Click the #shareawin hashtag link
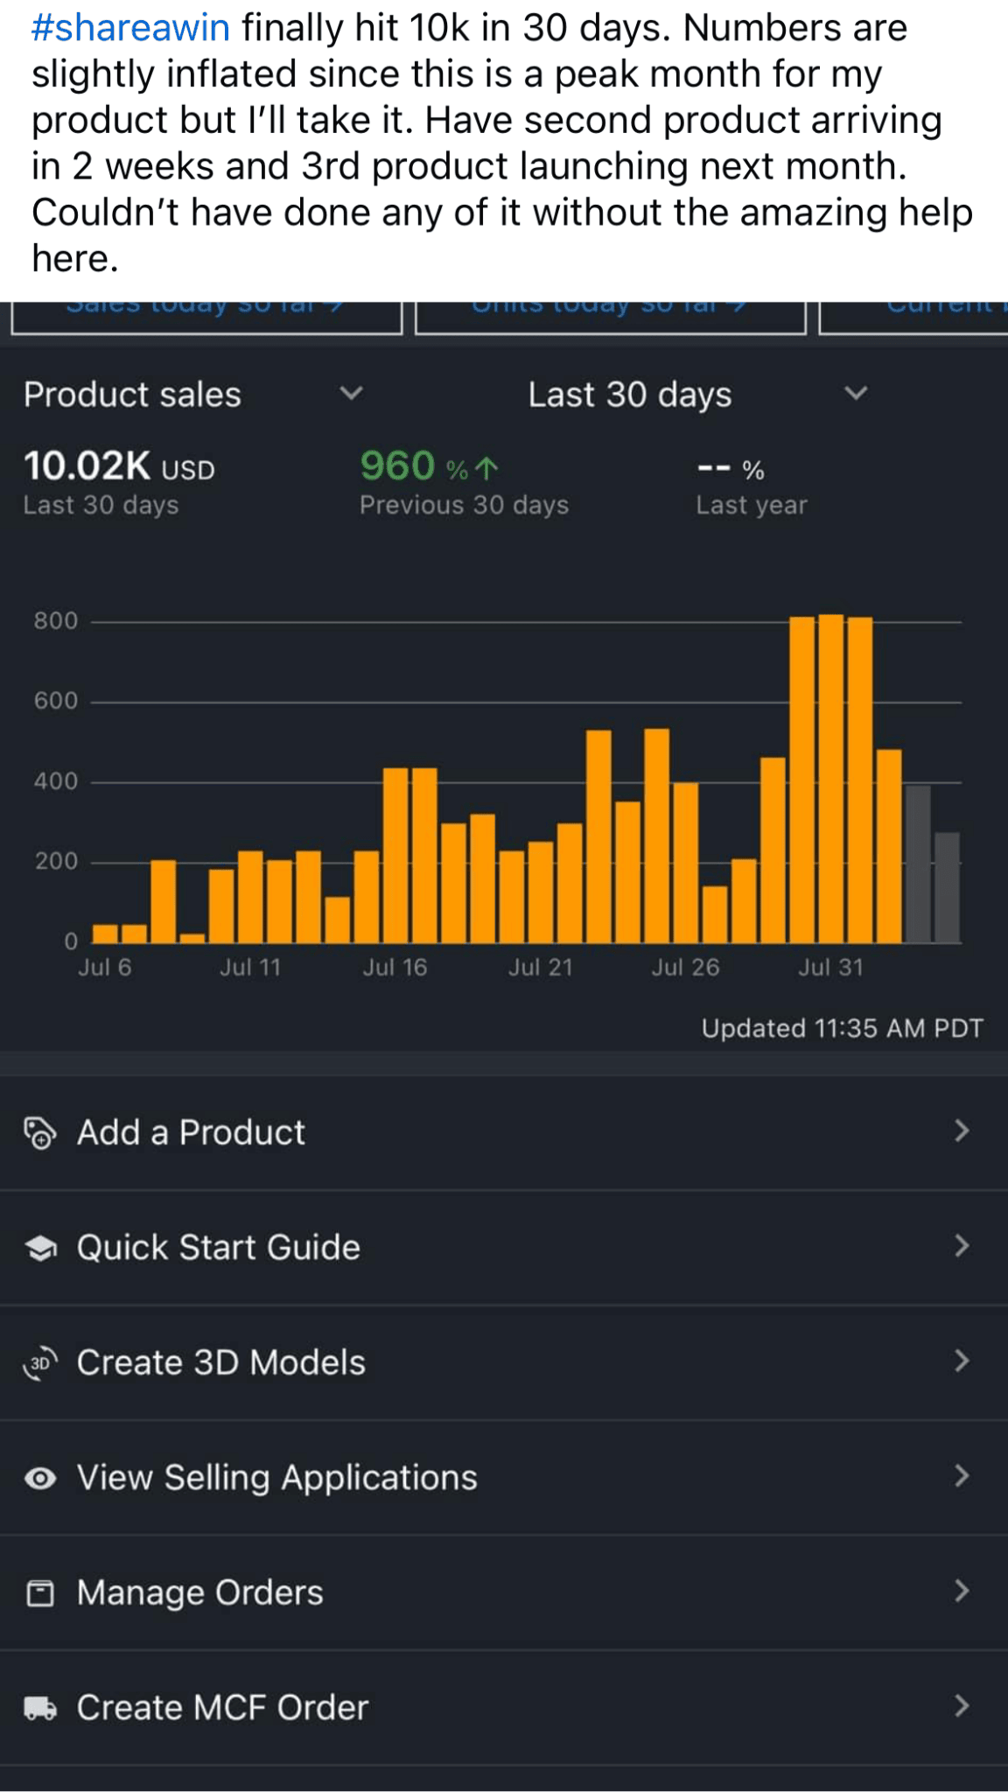The height and width of the screenshot is (1792, 1008). 130,28
